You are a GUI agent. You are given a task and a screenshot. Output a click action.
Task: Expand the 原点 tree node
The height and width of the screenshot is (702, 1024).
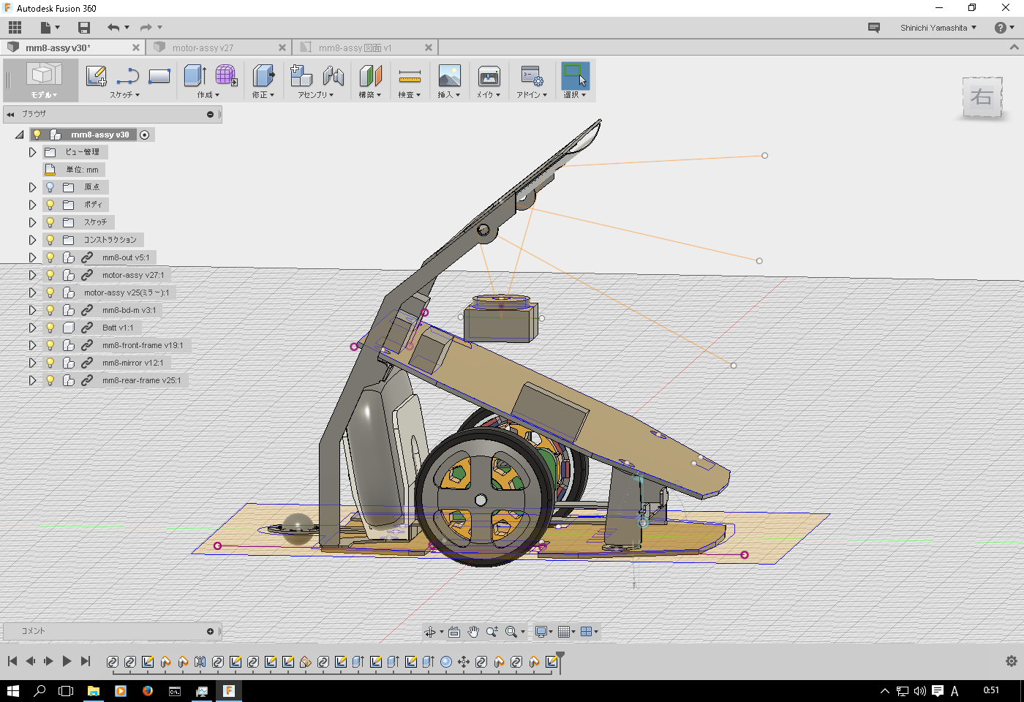tap(32, 187)
